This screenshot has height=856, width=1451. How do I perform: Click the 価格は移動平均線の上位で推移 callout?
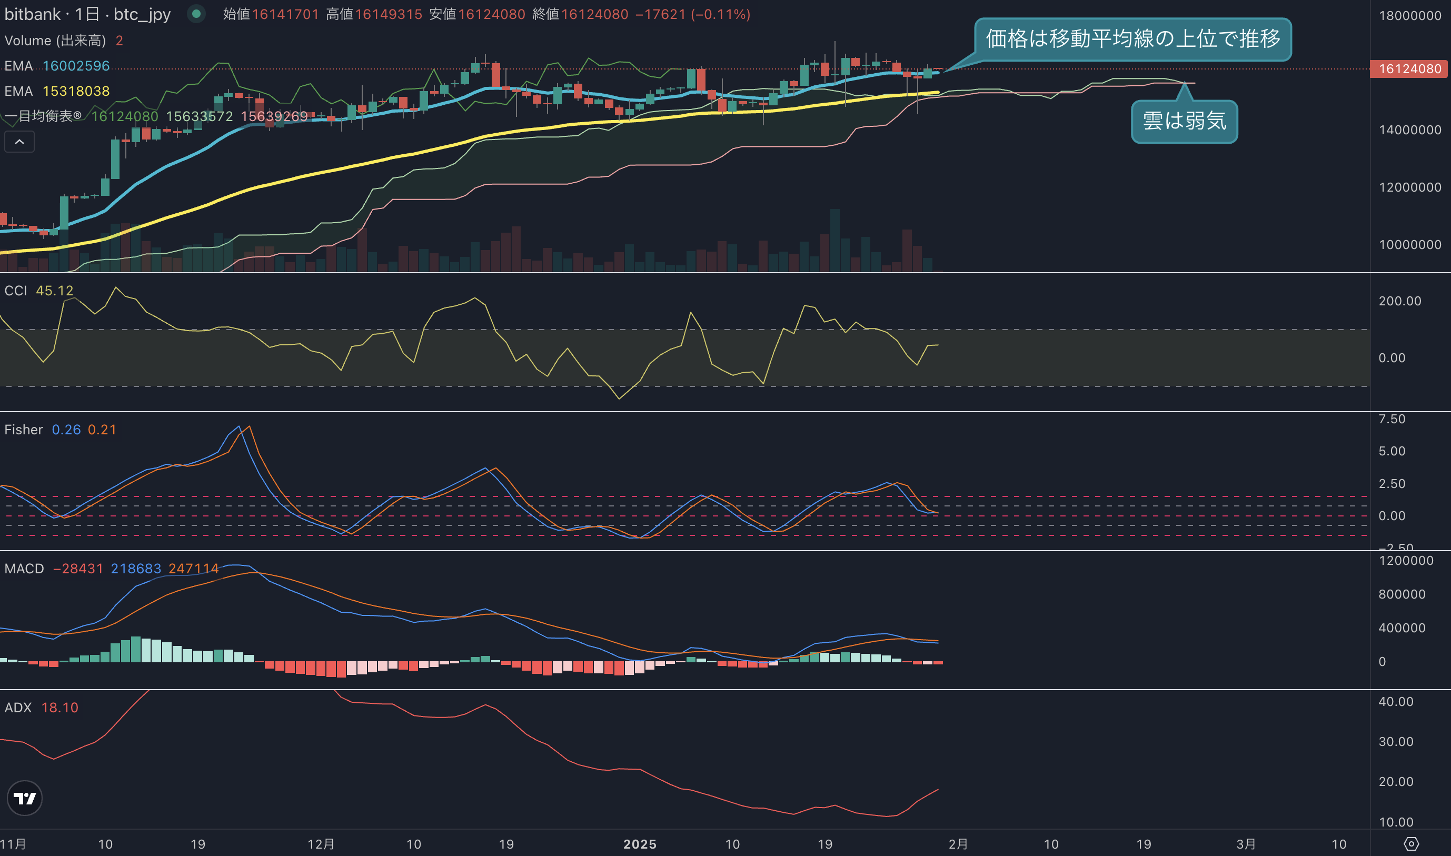pyautogui.click(x=1132, y=39)
